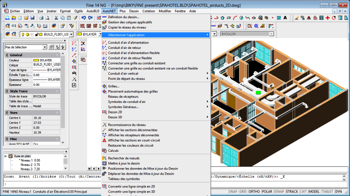Select the Polygon drawing tool

(x=222, y=18)
